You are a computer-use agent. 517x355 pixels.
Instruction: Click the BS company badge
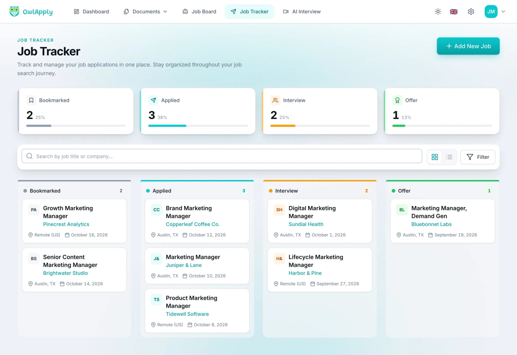tap(34, 259)
